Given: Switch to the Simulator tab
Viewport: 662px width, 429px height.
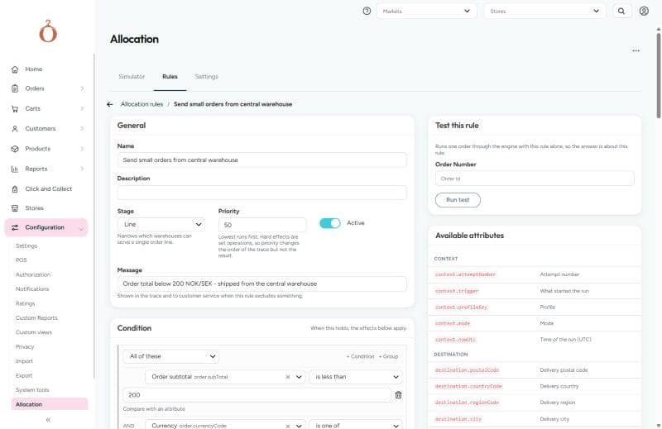Looking at the screenshot, I should [x=132, y=77].
